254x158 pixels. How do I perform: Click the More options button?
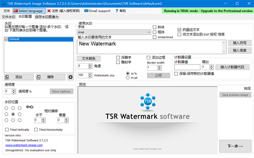(x=62, y=92)
